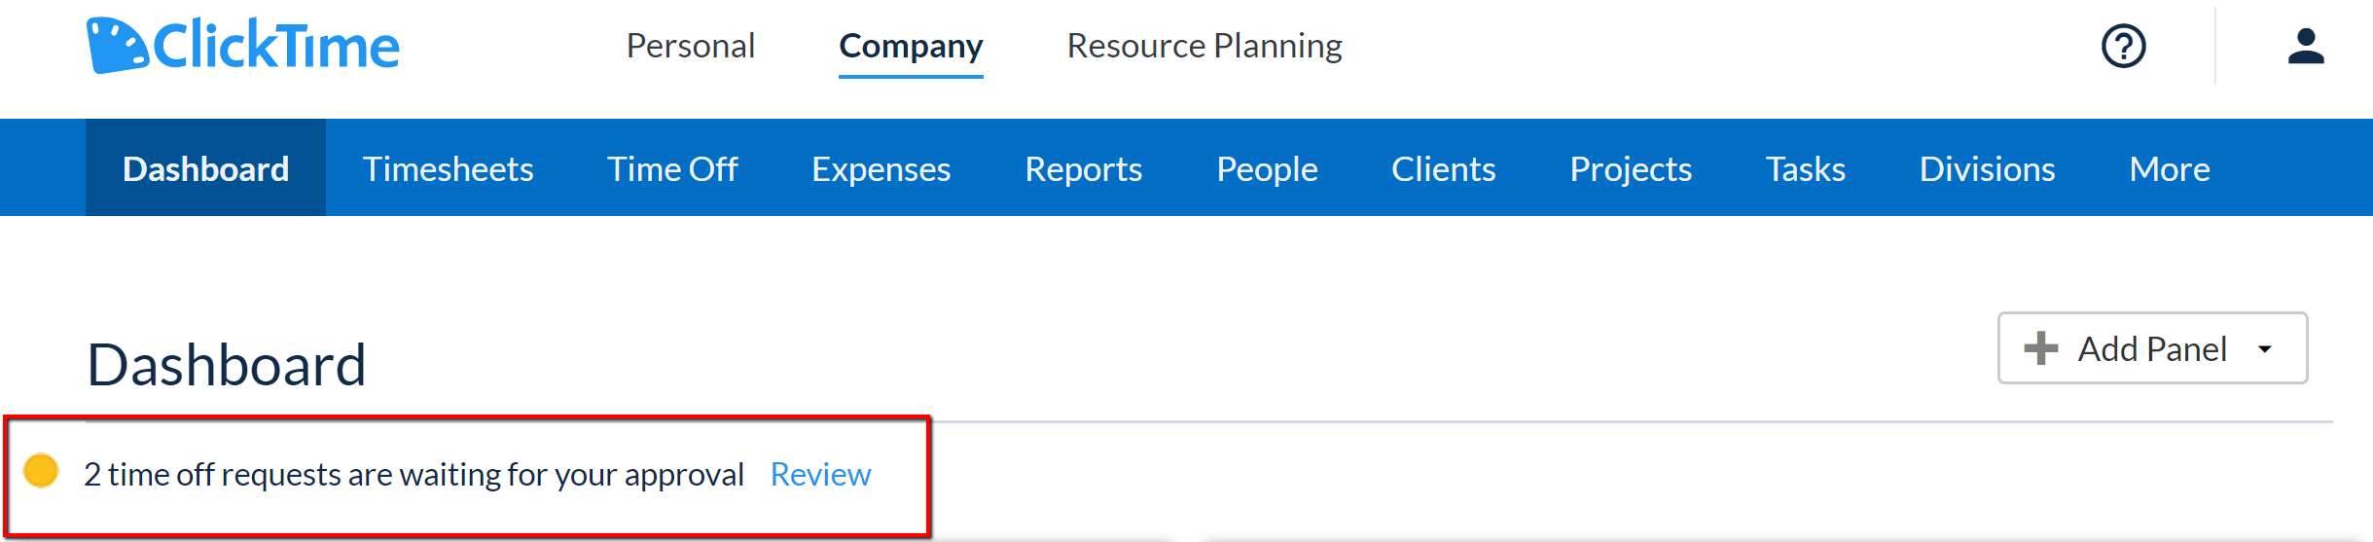The height and width of the screenshot is (542, 2373).
Task: Click the ClickTime logo
Action: [x=242, y=46]
